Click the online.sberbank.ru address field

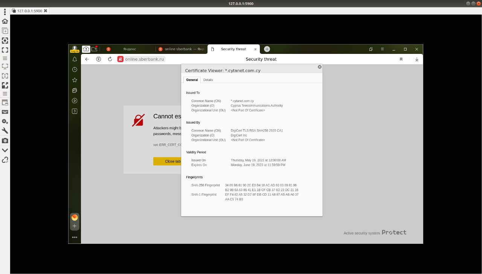[145, 59]
